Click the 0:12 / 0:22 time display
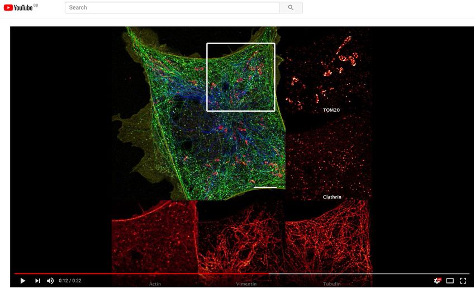Viewport: 475px width, 288px height. (x=70, y=281)
